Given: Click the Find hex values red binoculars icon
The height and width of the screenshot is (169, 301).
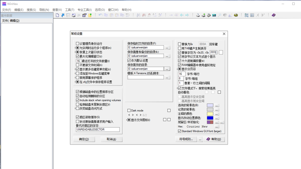Looking at the screenshot, I should (x=144, y=15).
